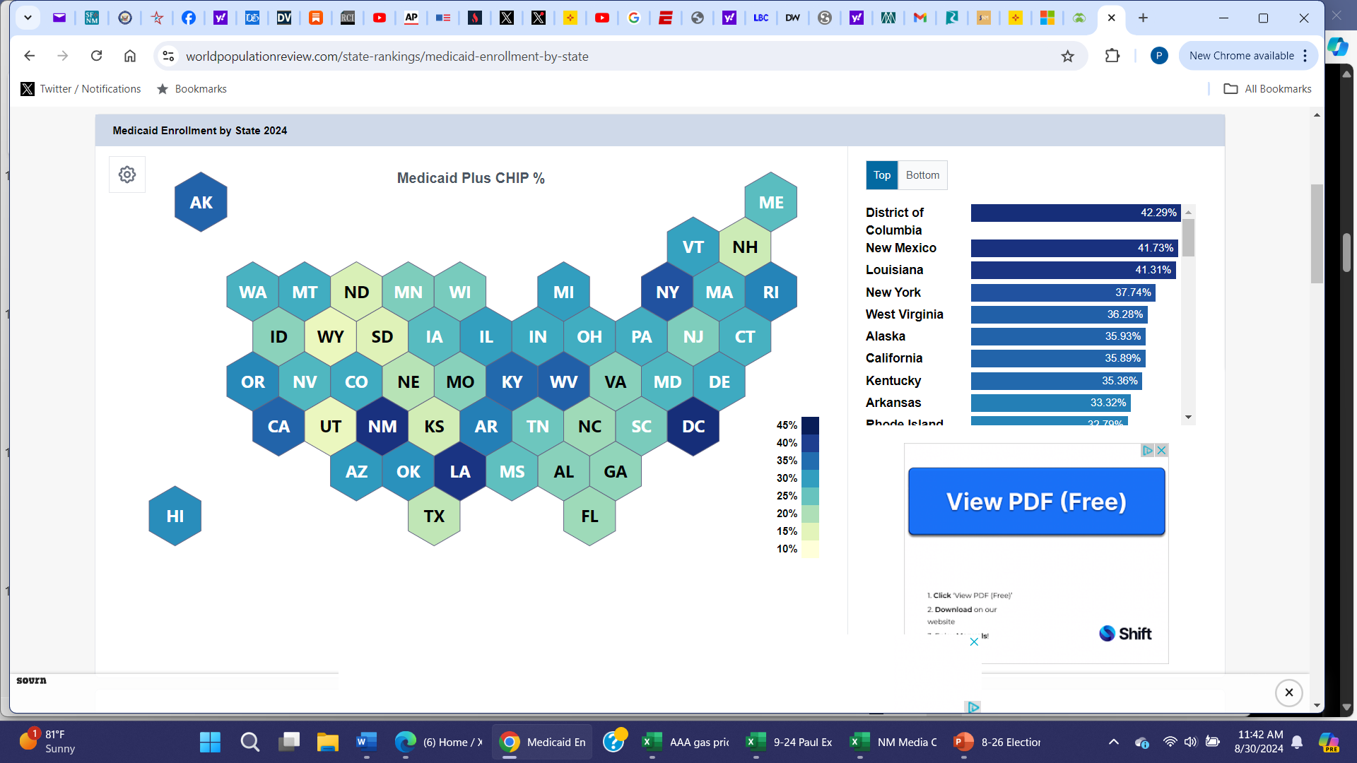Open a new browser tab
Viewport: 1357px width, 763px height.
tap(1143, 18)
